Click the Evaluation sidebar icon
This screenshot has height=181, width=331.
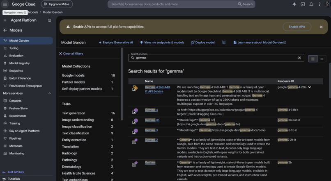pos(5,56)
